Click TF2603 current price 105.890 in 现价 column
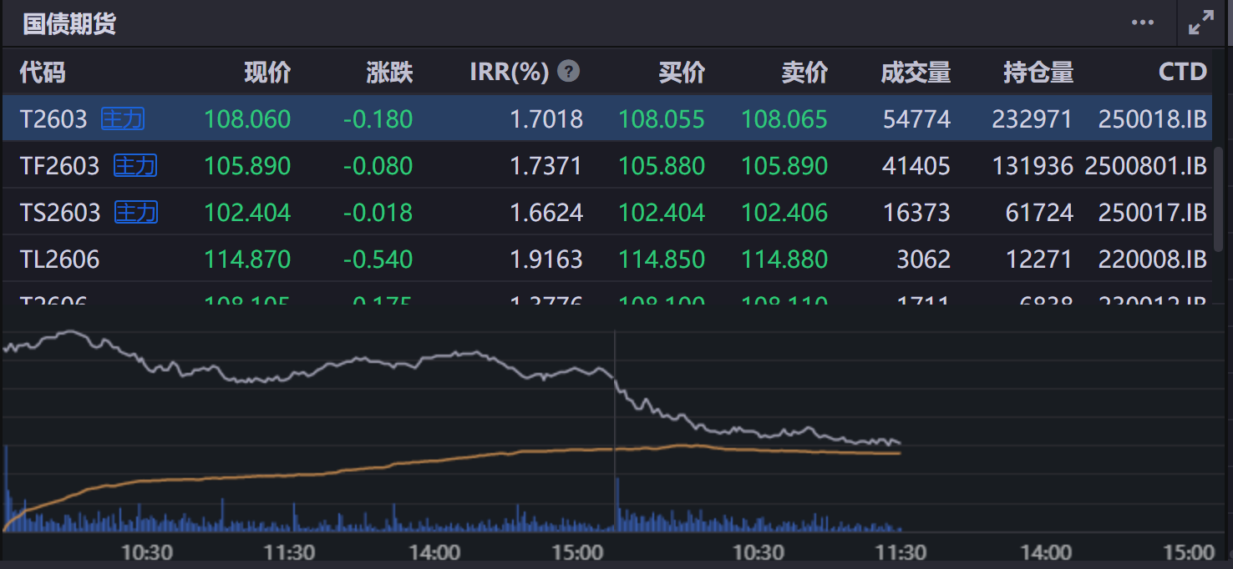1233x569 pixels. tap(247, 166)
